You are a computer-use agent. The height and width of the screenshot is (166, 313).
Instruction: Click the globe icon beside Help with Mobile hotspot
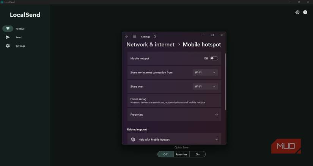pos(133,140)
